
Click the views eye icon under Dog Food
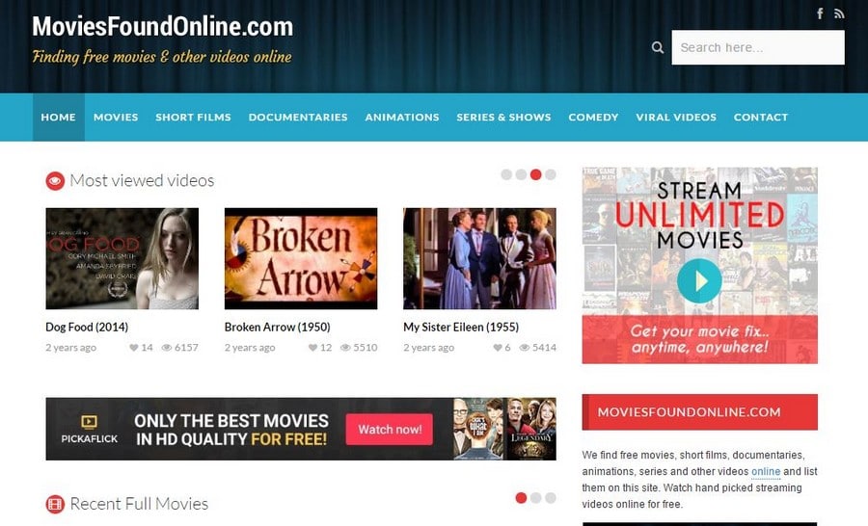(x=167, y=348)
